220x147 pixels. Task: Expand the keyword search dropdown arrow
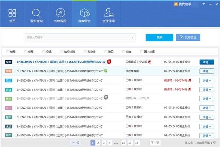[132, 37]
